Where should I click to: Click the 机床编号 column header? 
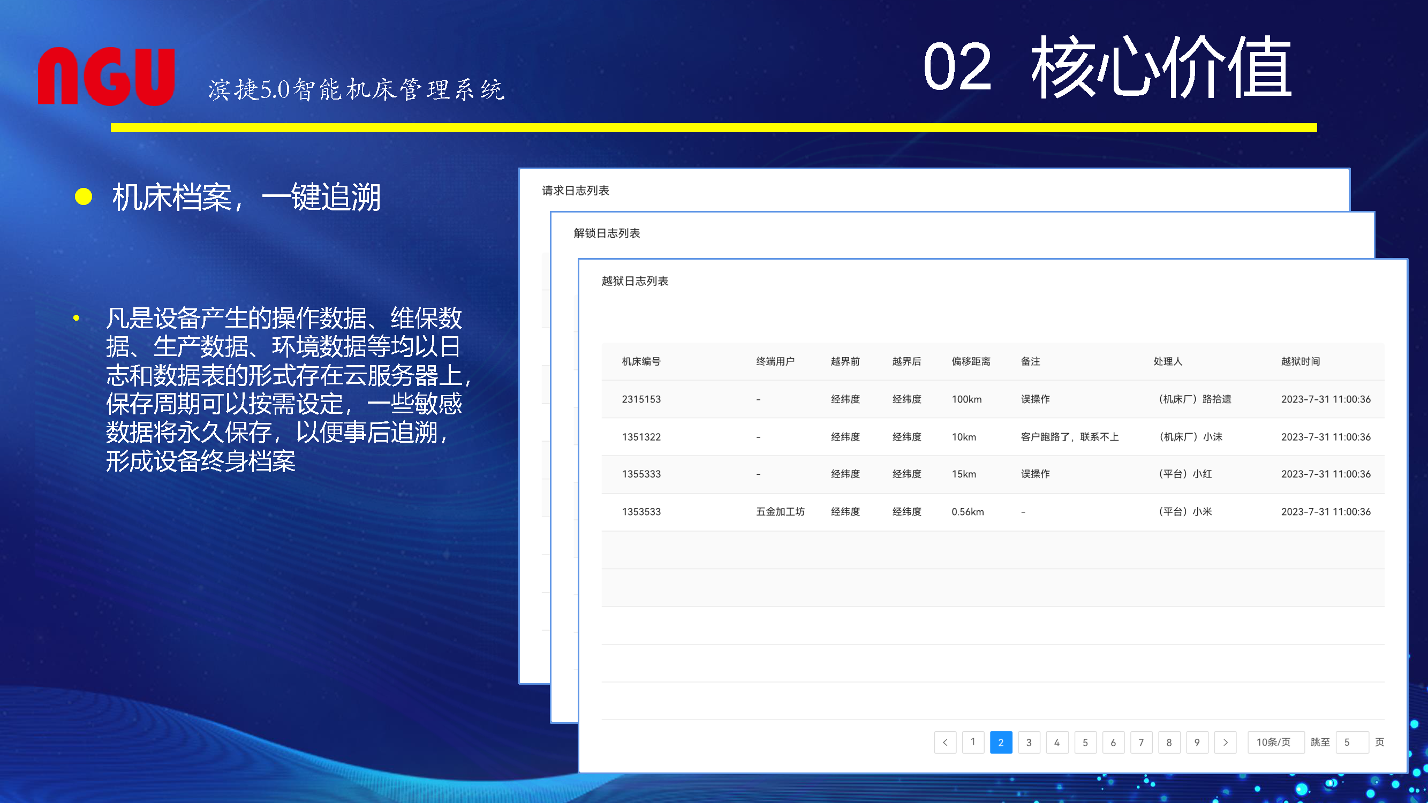click(x=641, y=361)
